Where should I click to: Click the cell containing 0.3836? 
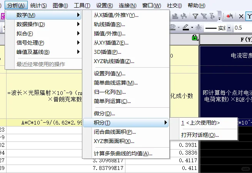(x=184, y=153)
